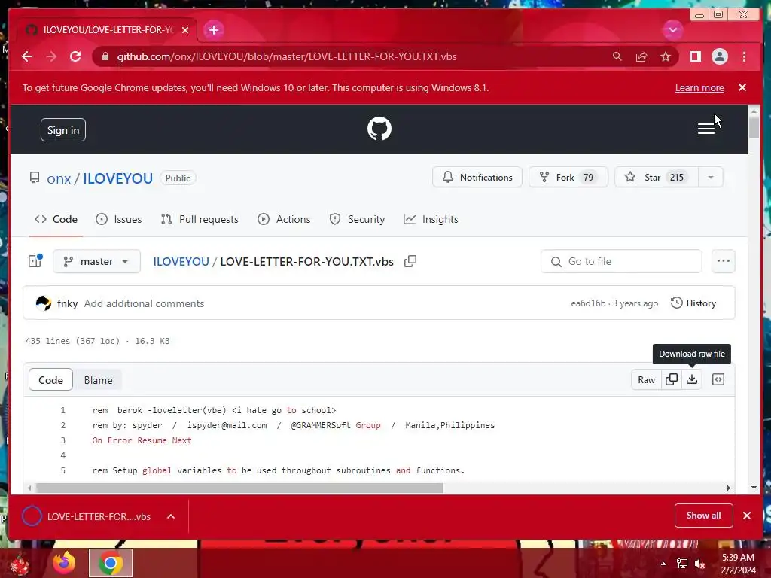The height and width of the screenshot is (578, 771).
Task: Click the vertical page scrollbar
Action: pyautogui.click(x=754, y=128)
